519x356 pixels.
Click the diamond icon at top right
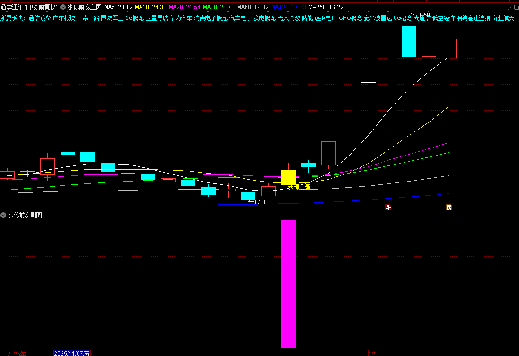pyautogui.click(x=509, y=7)
